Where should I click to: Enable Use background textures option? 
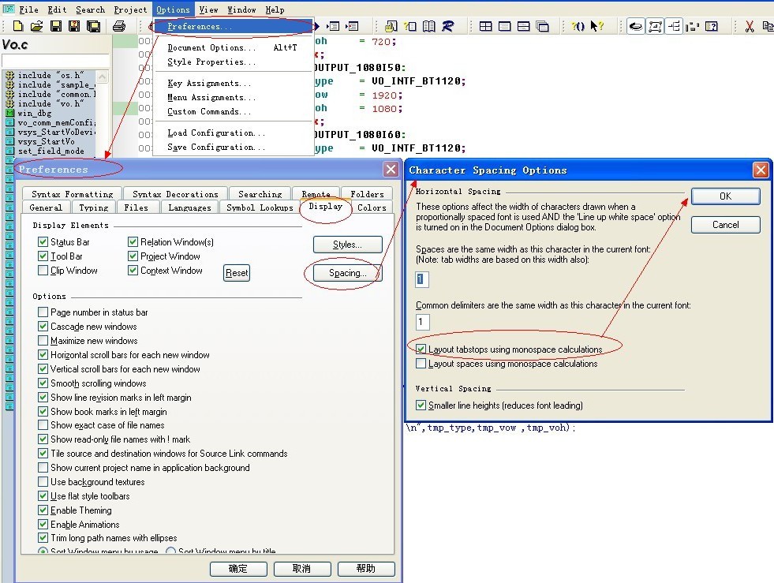point(43,482)
